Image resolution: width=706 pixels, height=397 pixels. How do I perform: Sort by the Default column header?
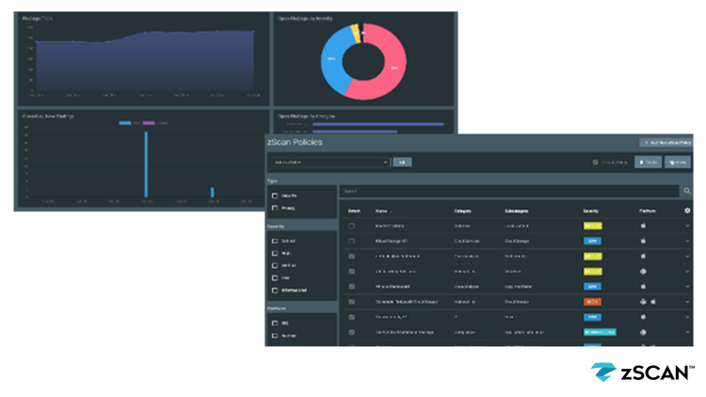click(354, 211)
